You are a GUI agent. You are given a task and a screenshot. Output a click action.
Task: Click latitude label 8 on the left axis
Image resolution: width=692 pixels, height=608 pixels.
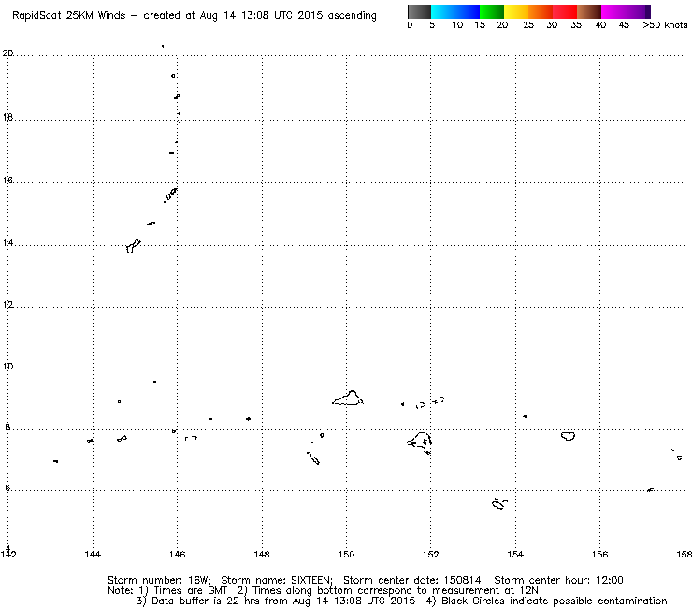click(x=7, y=427)
